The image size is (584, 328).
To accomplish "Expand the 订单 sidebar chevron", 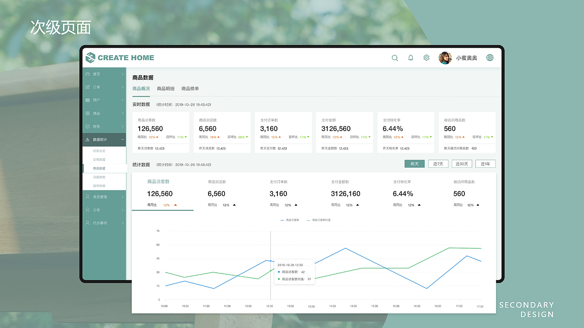I will pos(123,87).
